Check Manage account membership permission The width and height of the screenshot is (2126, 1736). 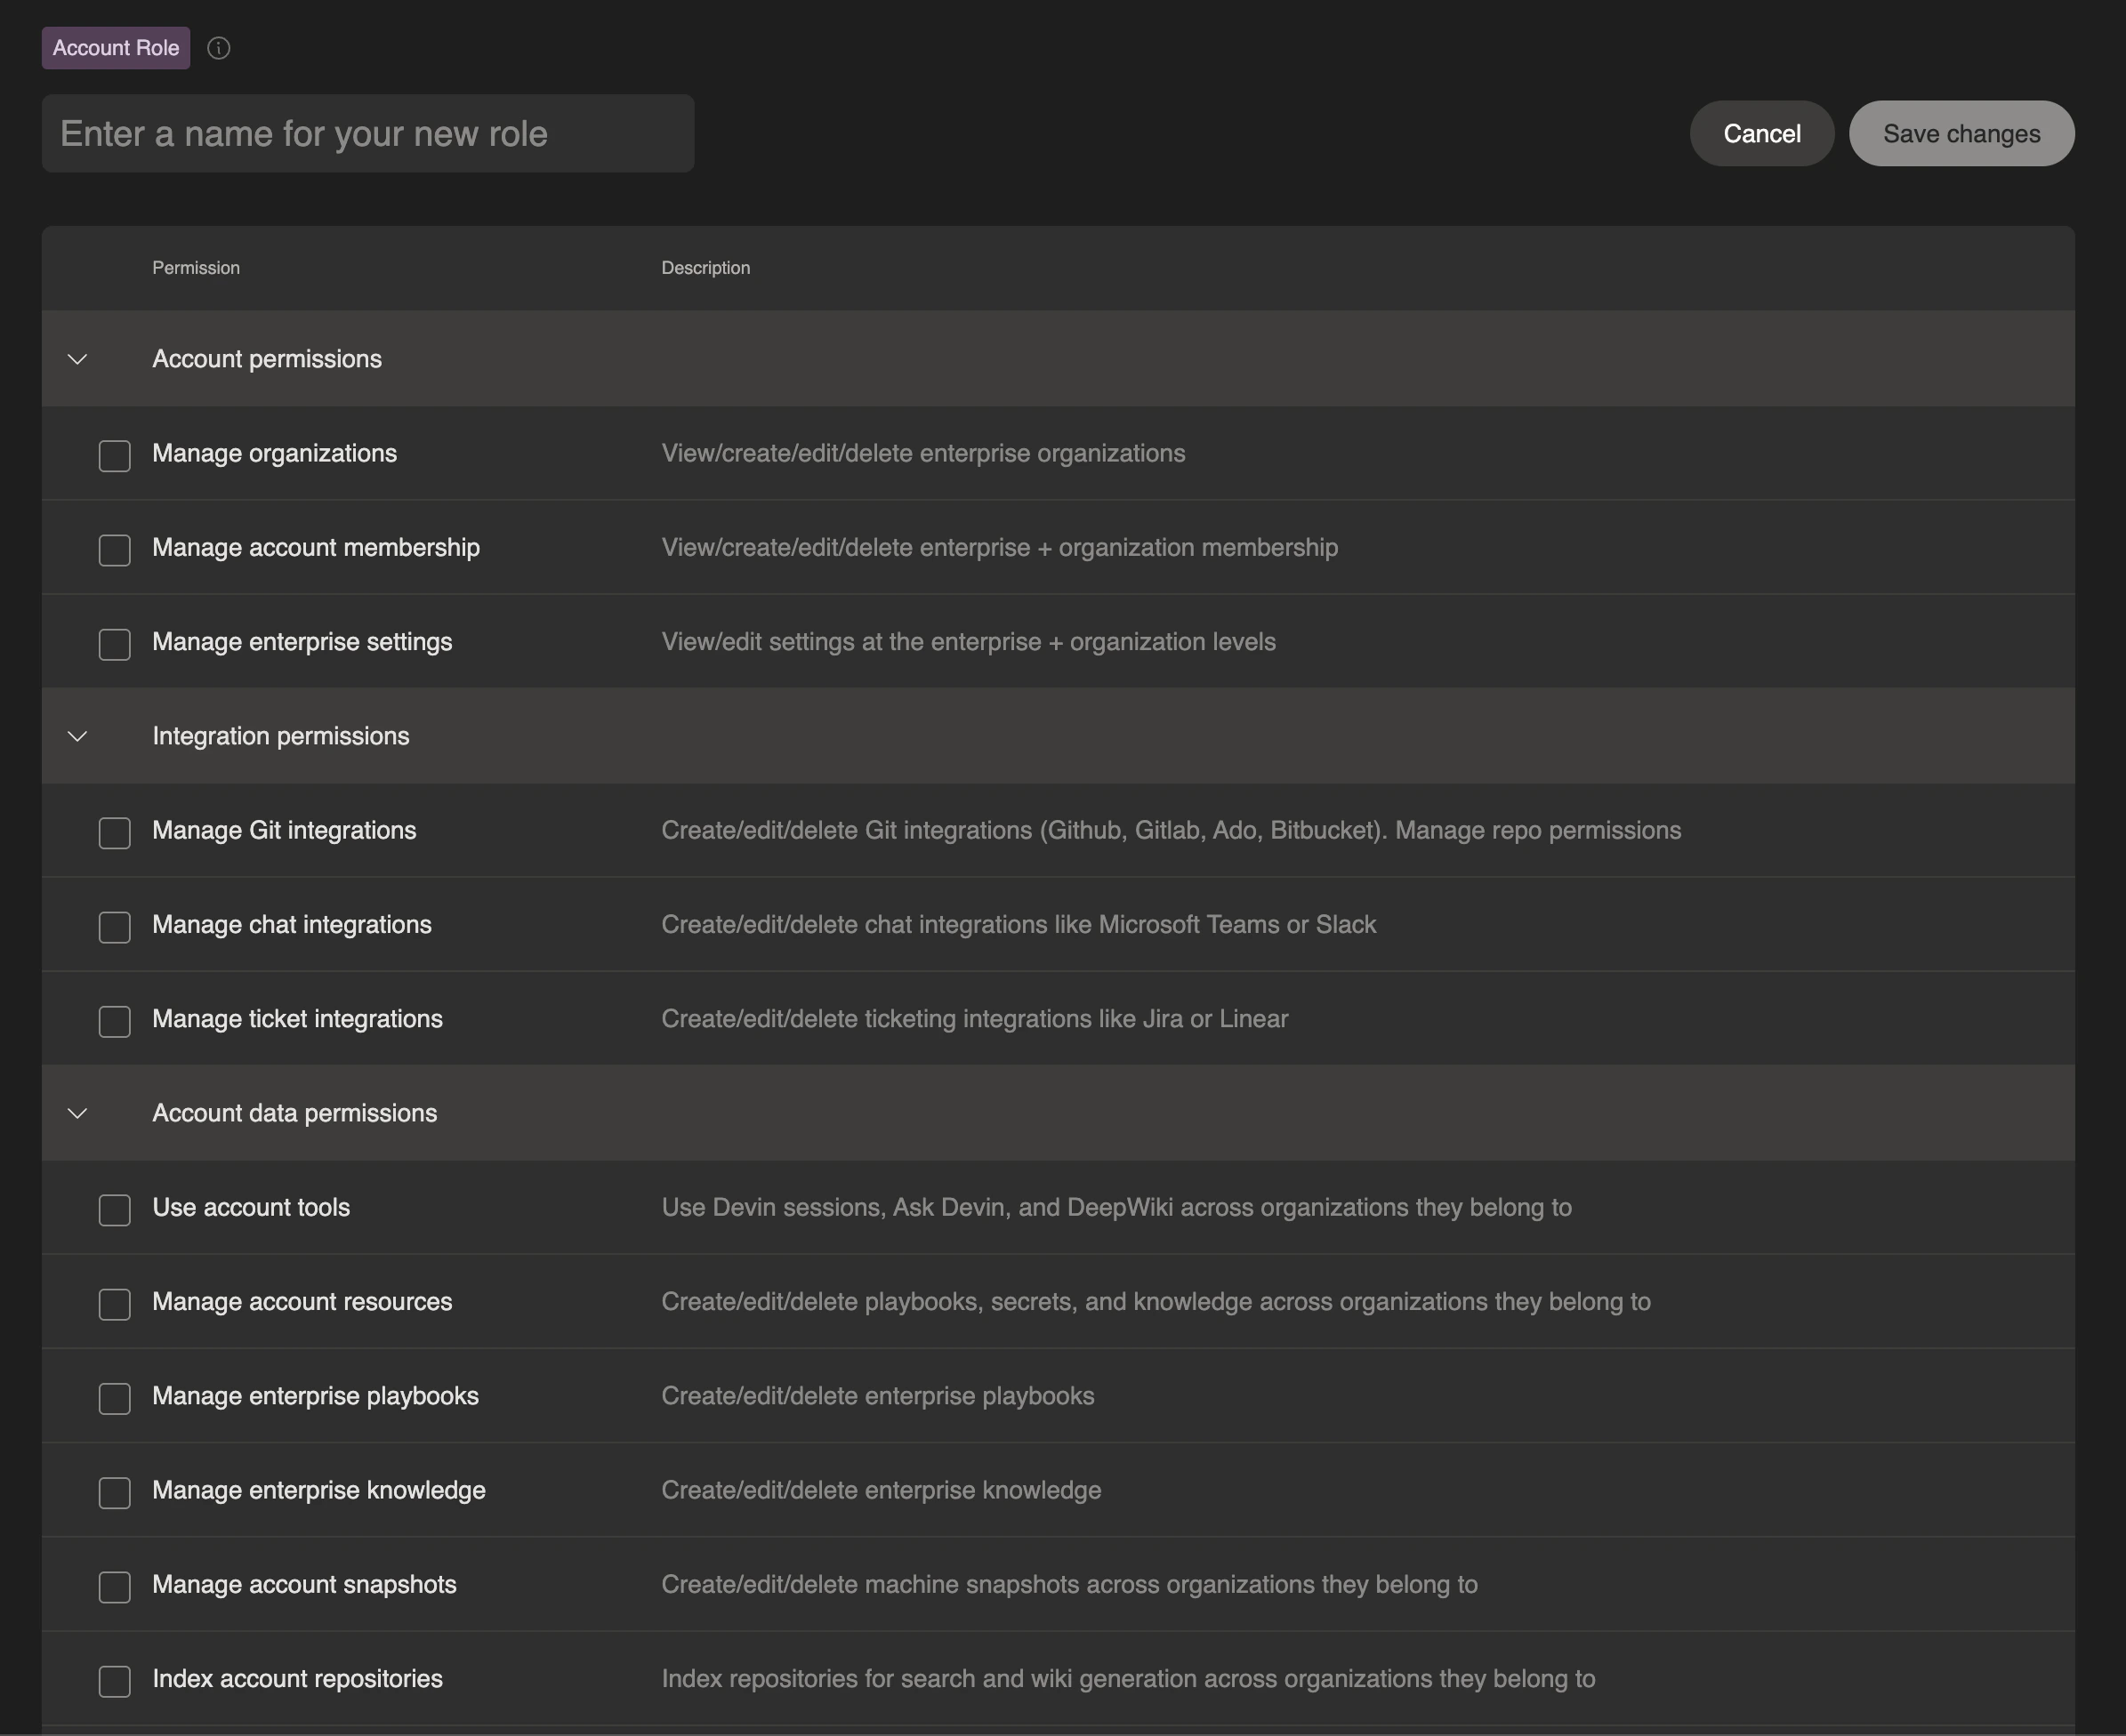[115, 550]
